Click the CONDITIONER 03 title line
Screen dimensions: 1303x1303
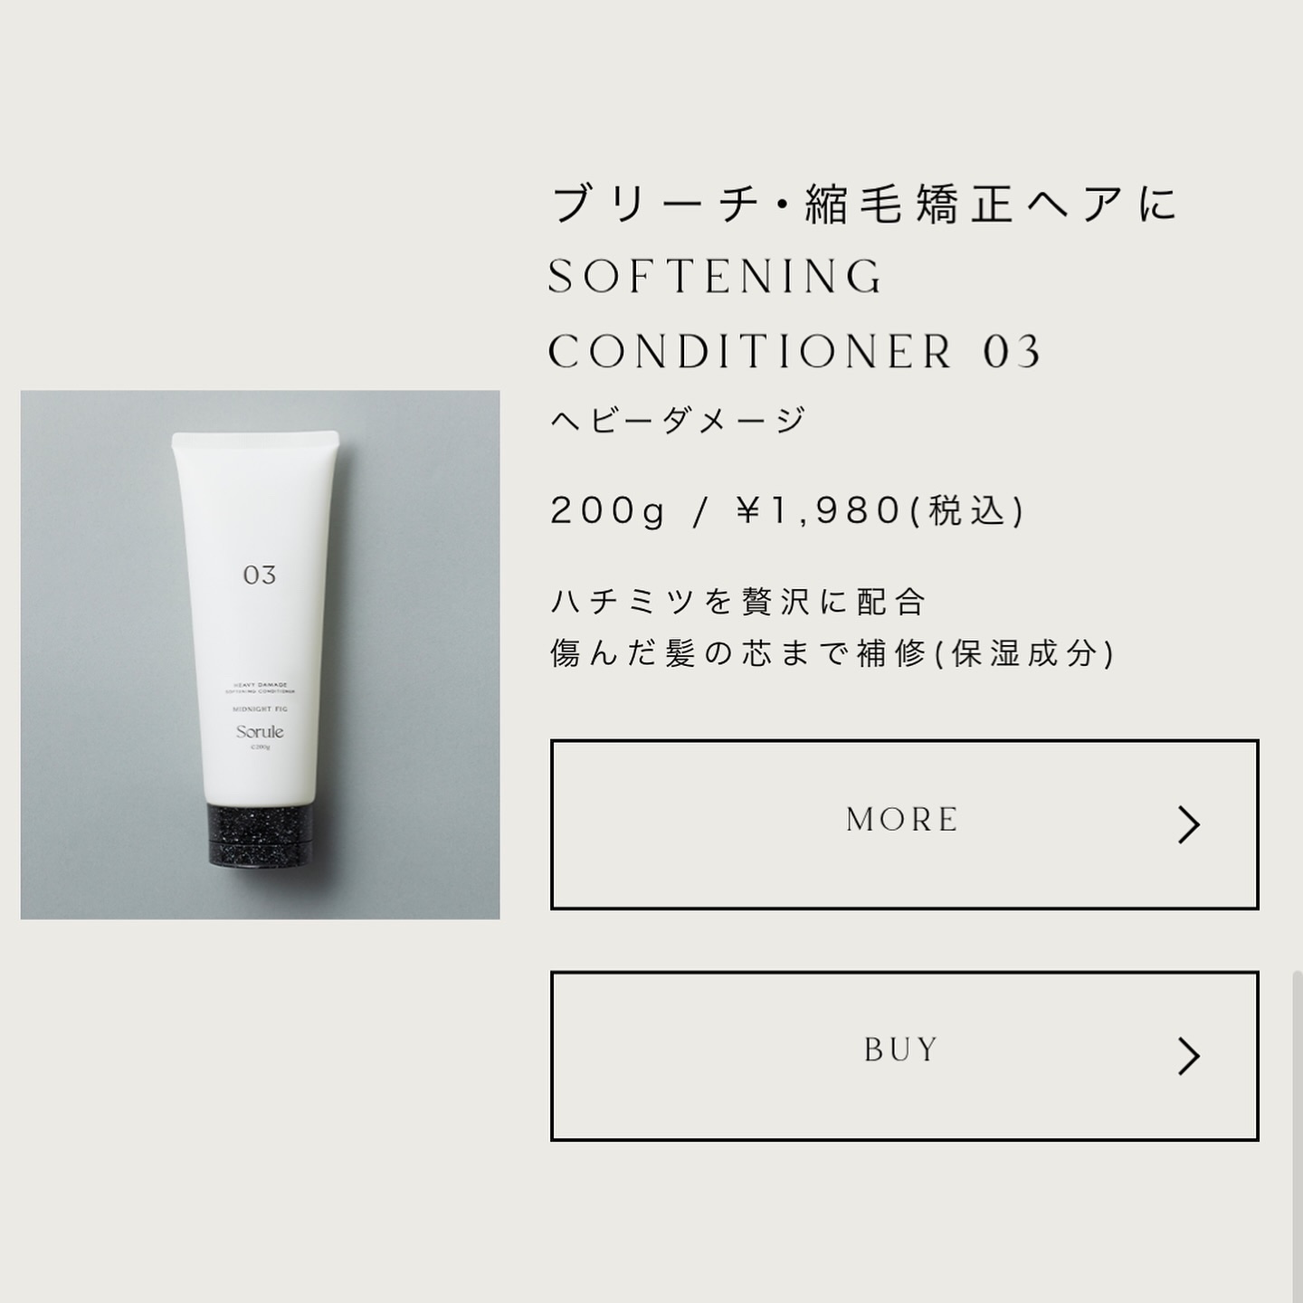[796, 352]
